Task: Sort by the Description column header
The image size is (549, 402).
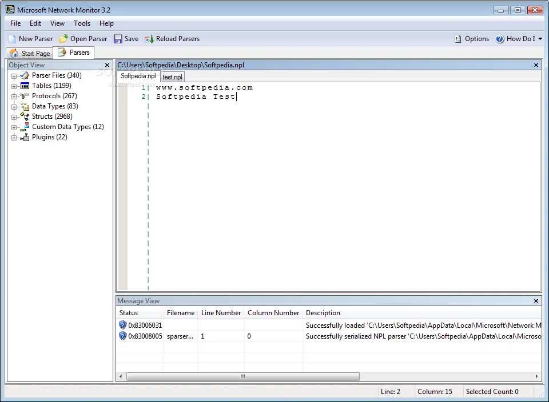Action: (422, 313)
